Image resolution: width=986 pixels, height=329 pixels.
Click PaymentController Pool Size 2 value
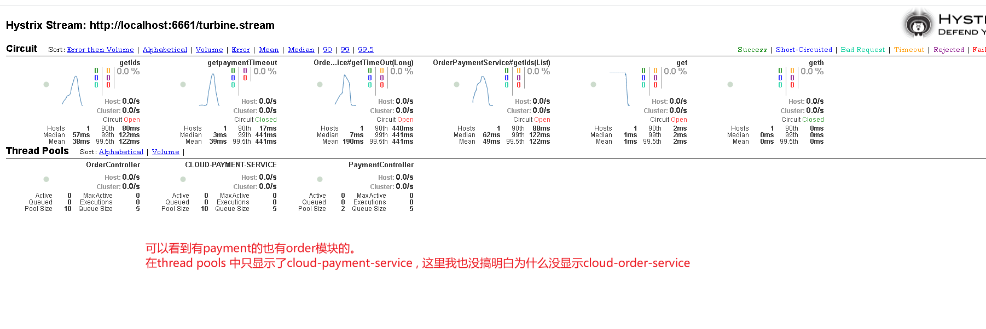(343, 209)
